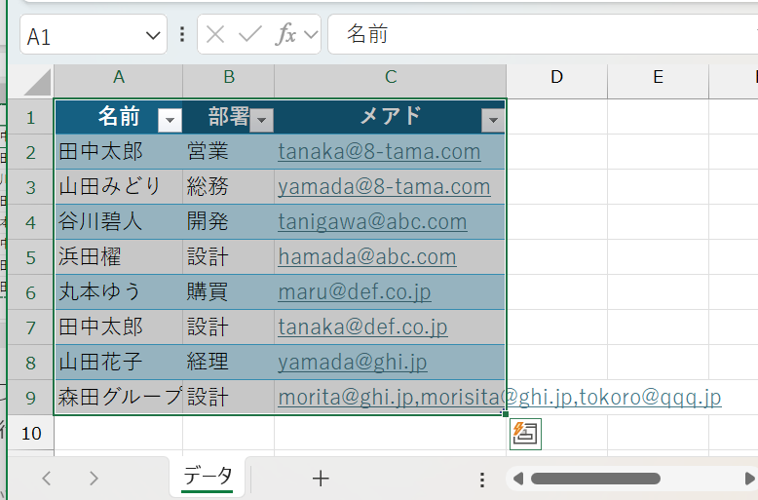Click the Cancel X icon in formula bar
The image size is (758, 500).
coord(216,35)
